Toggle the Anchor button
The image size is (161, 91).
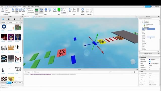(x=64, y=13)
